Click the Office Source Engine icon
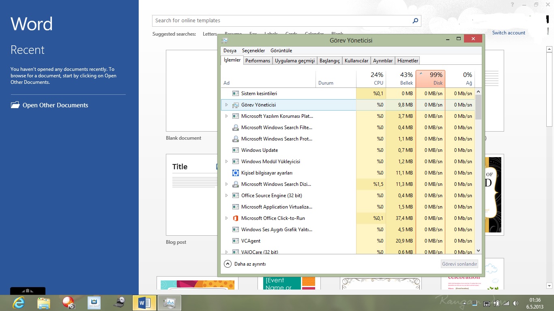554x311 pixels. (x=235, y=196)
